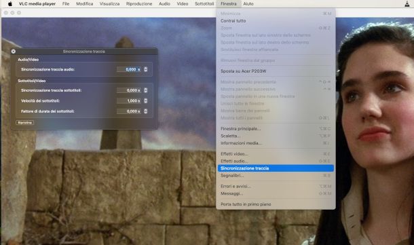Image resolution: width=414 pixels, height=245 pixels.
Task: Click the Sincronizzazione traccia panel title
Action: coord(84,52)
